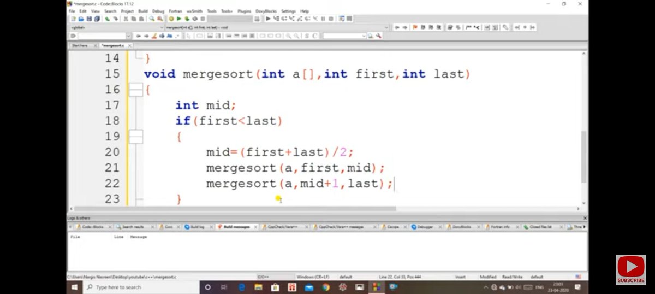Image resolution: width=655 pixels, height=294 pixels.
Task: Open Microsoft Edge from the taskbar
Action: [241, 287]
